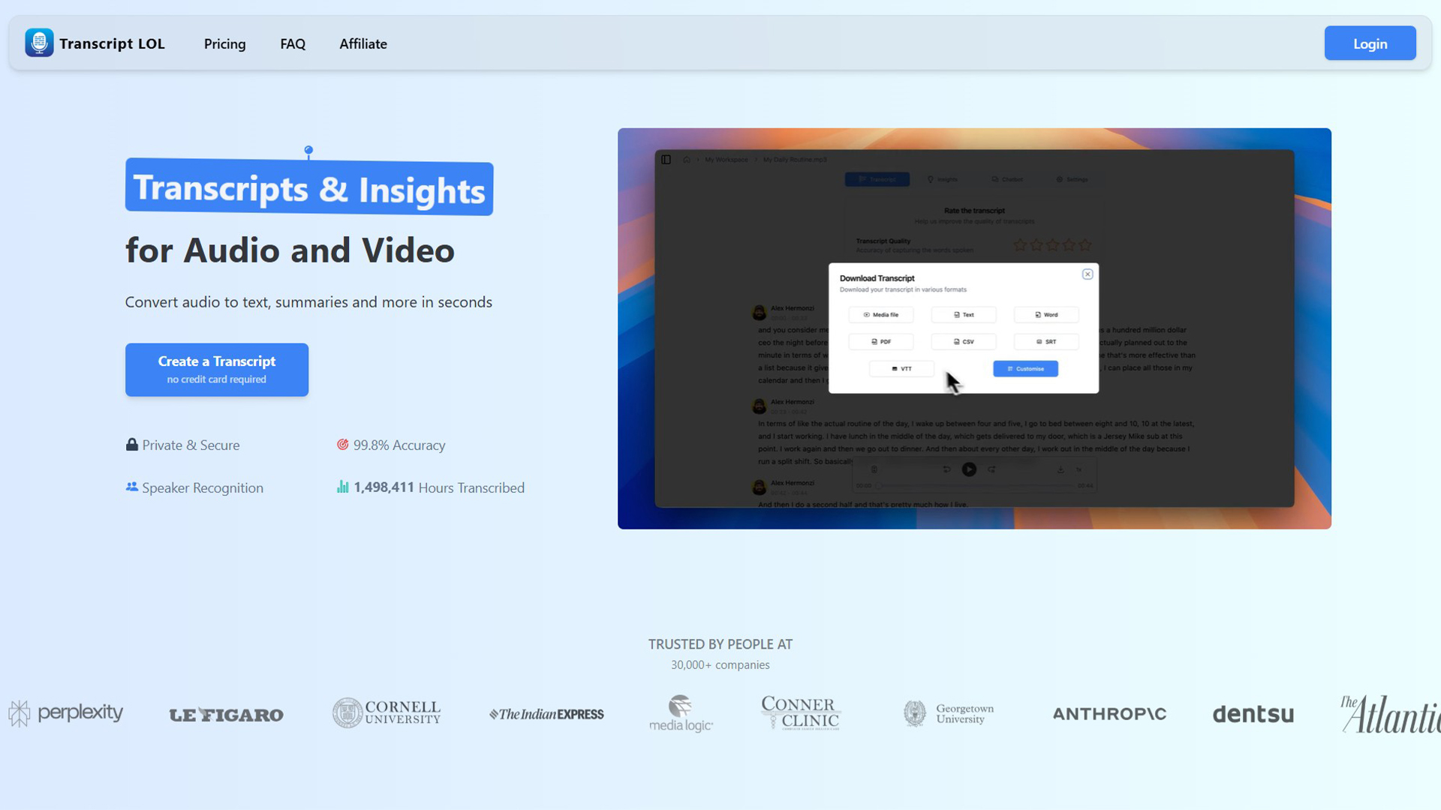1441x810 pixels.
Task: Click the sidebar toggle icon in preview
Action: click(x=666, y=160)
